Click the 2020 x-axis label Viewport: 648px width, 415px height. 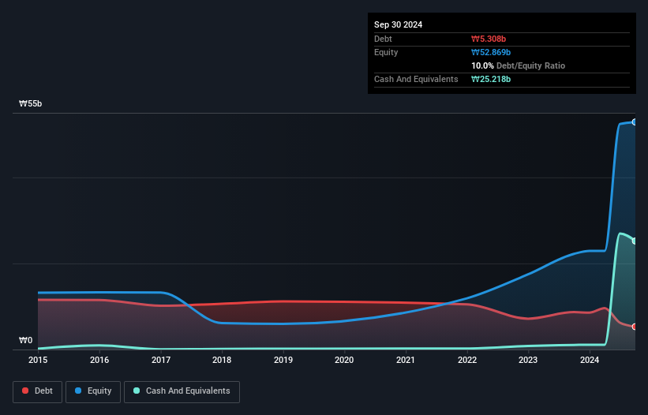pos(344,360)
